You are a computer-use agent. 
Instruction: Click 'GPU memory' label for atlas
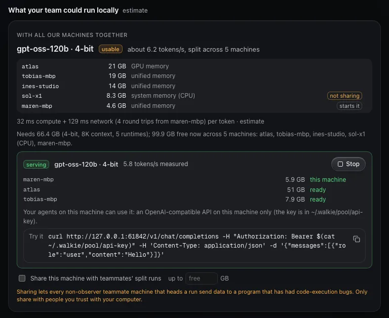(x=150, y=66)
